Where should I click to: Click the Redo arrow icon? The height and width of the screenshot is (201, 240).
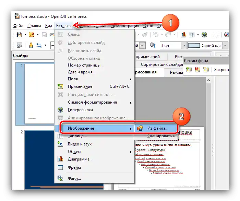(x=168, y=35)
